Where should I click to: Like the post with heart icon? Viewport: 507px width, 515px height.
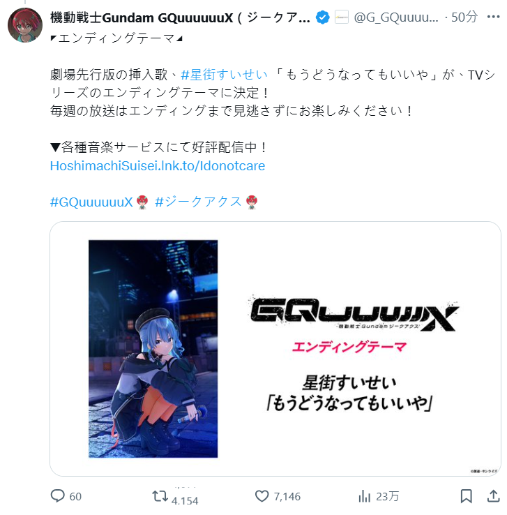tap(262, 496)
